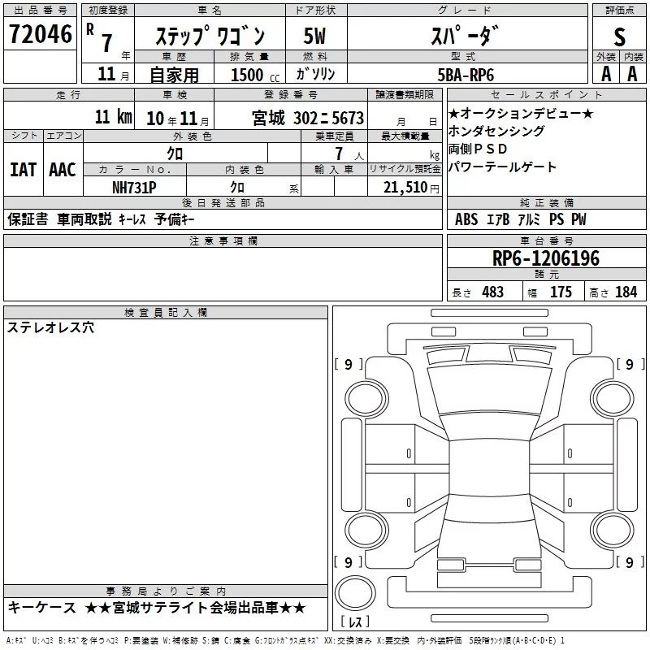Screen dimensions: 650x650
Task: Click the color code NH731P
Action: click(134, 188)
